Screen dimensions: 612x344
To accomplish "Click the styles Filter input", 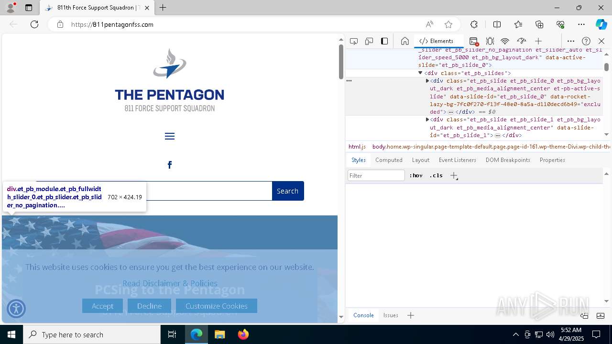I will [376, 176].
